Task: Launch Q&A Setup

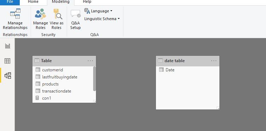Action: [x=75, y=19]
